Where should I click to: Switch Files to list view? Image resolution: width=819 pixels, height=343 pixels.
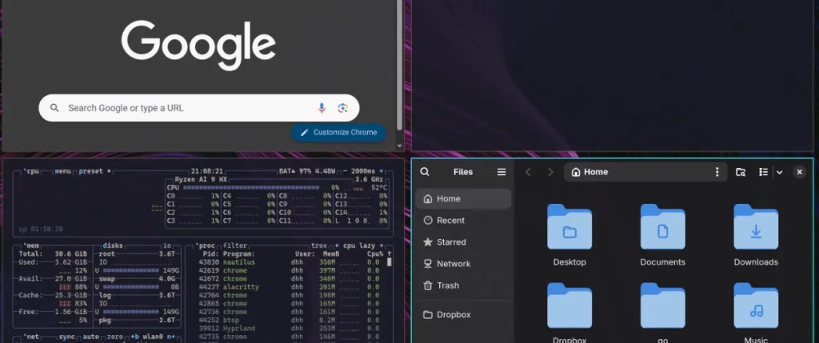(763, 172)
